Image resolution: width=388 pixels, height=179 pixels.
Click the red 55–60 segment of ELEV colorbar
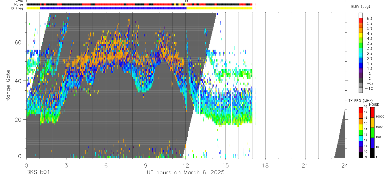361,21
